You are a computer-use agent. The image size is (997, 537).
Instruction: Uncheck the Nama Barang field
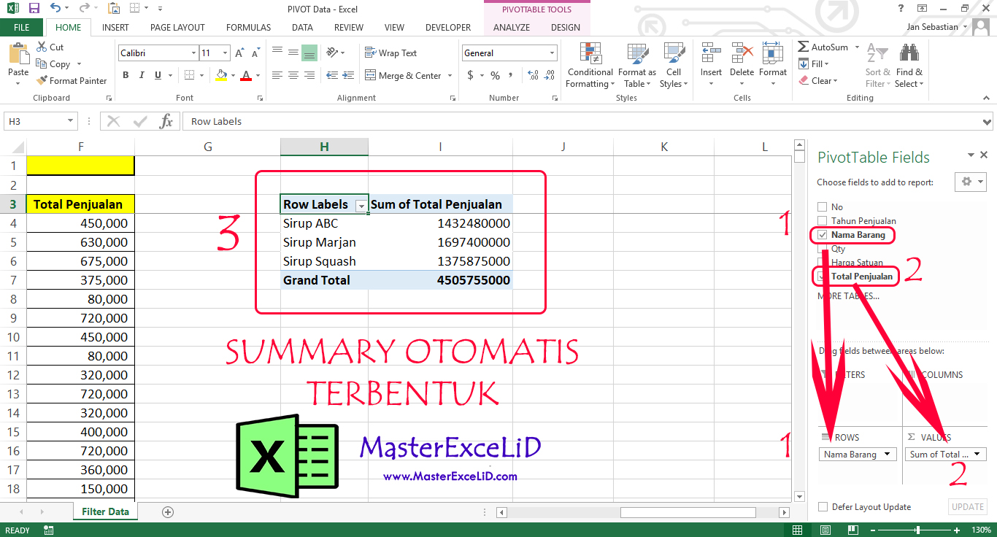[x=823, y=235]
